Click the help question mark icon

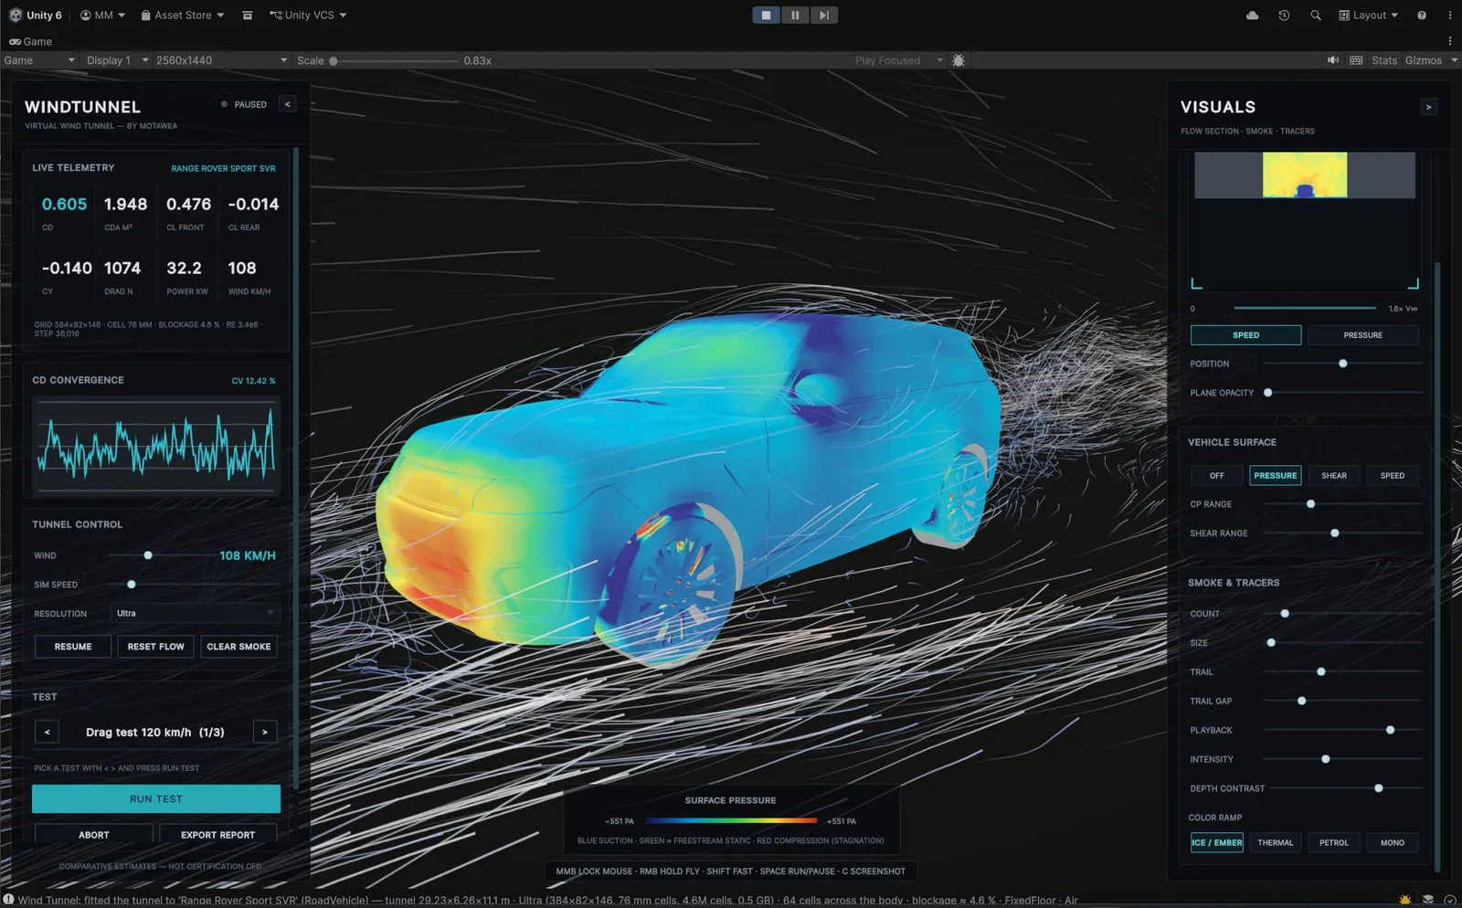tap(1422, 16)
